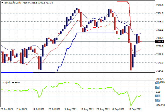Click price axis value 7501.5
This screenshot has height=112, width=165.
(x=160, y=13)
